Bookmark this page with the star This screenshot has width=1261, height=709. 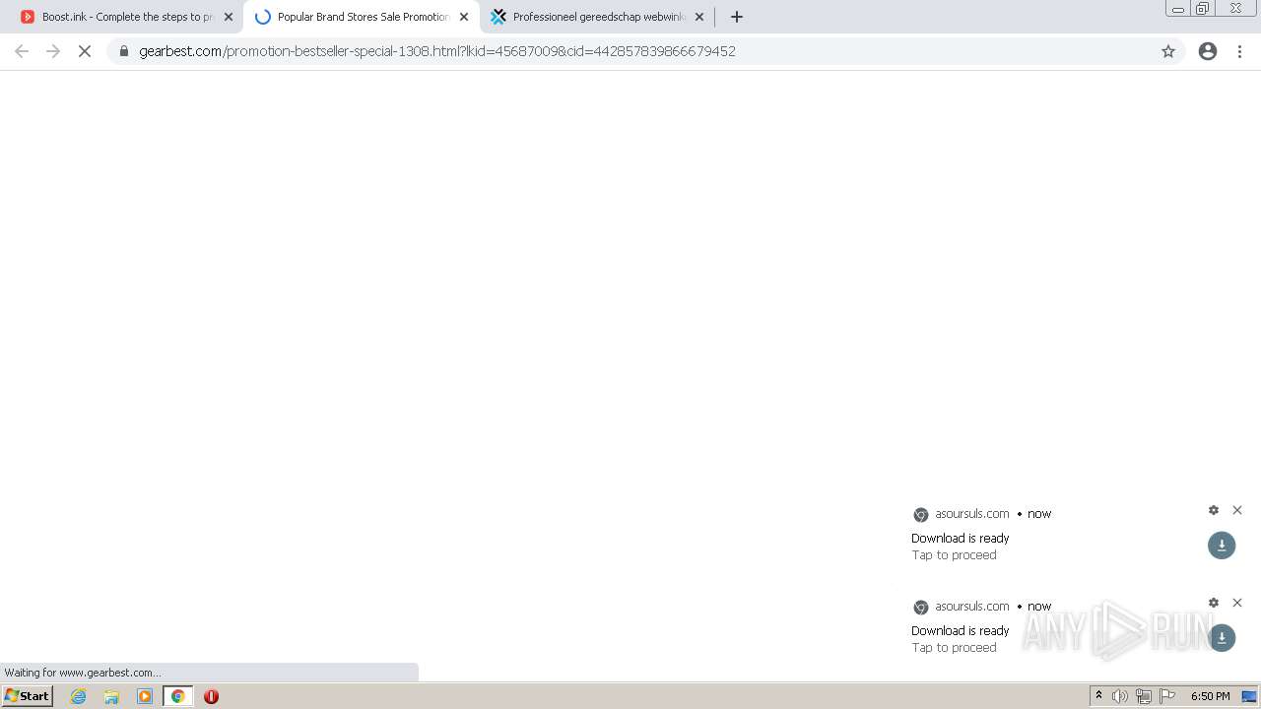(1168, 51)
